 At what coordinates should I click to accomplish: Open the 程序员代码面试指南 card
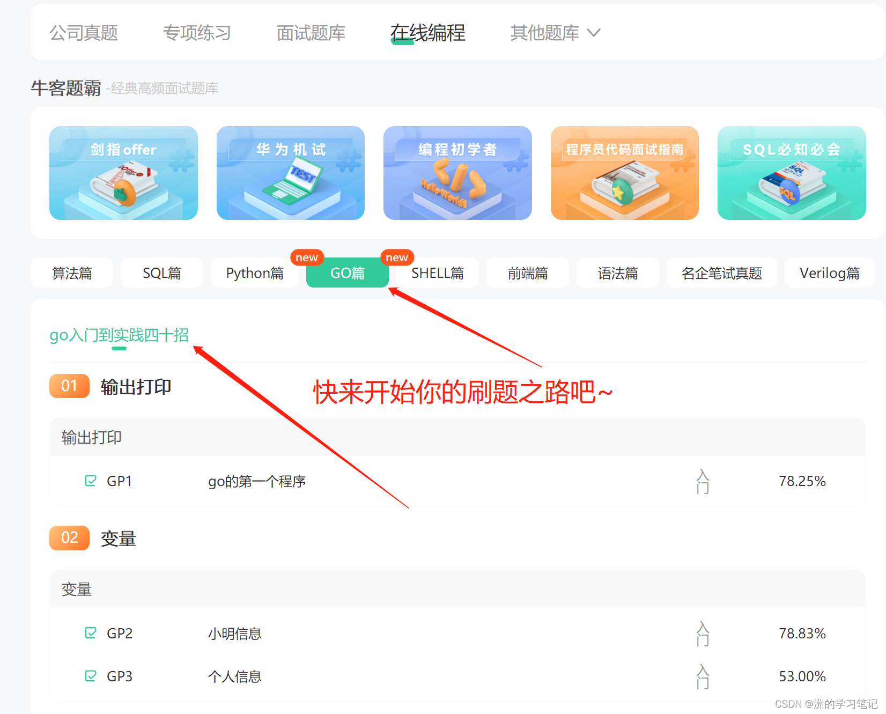click(x=625, y=173)
